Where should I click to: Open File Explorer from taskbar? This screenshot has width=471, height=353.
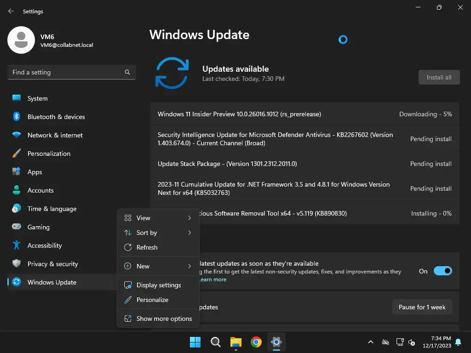[x=236, y=342]
